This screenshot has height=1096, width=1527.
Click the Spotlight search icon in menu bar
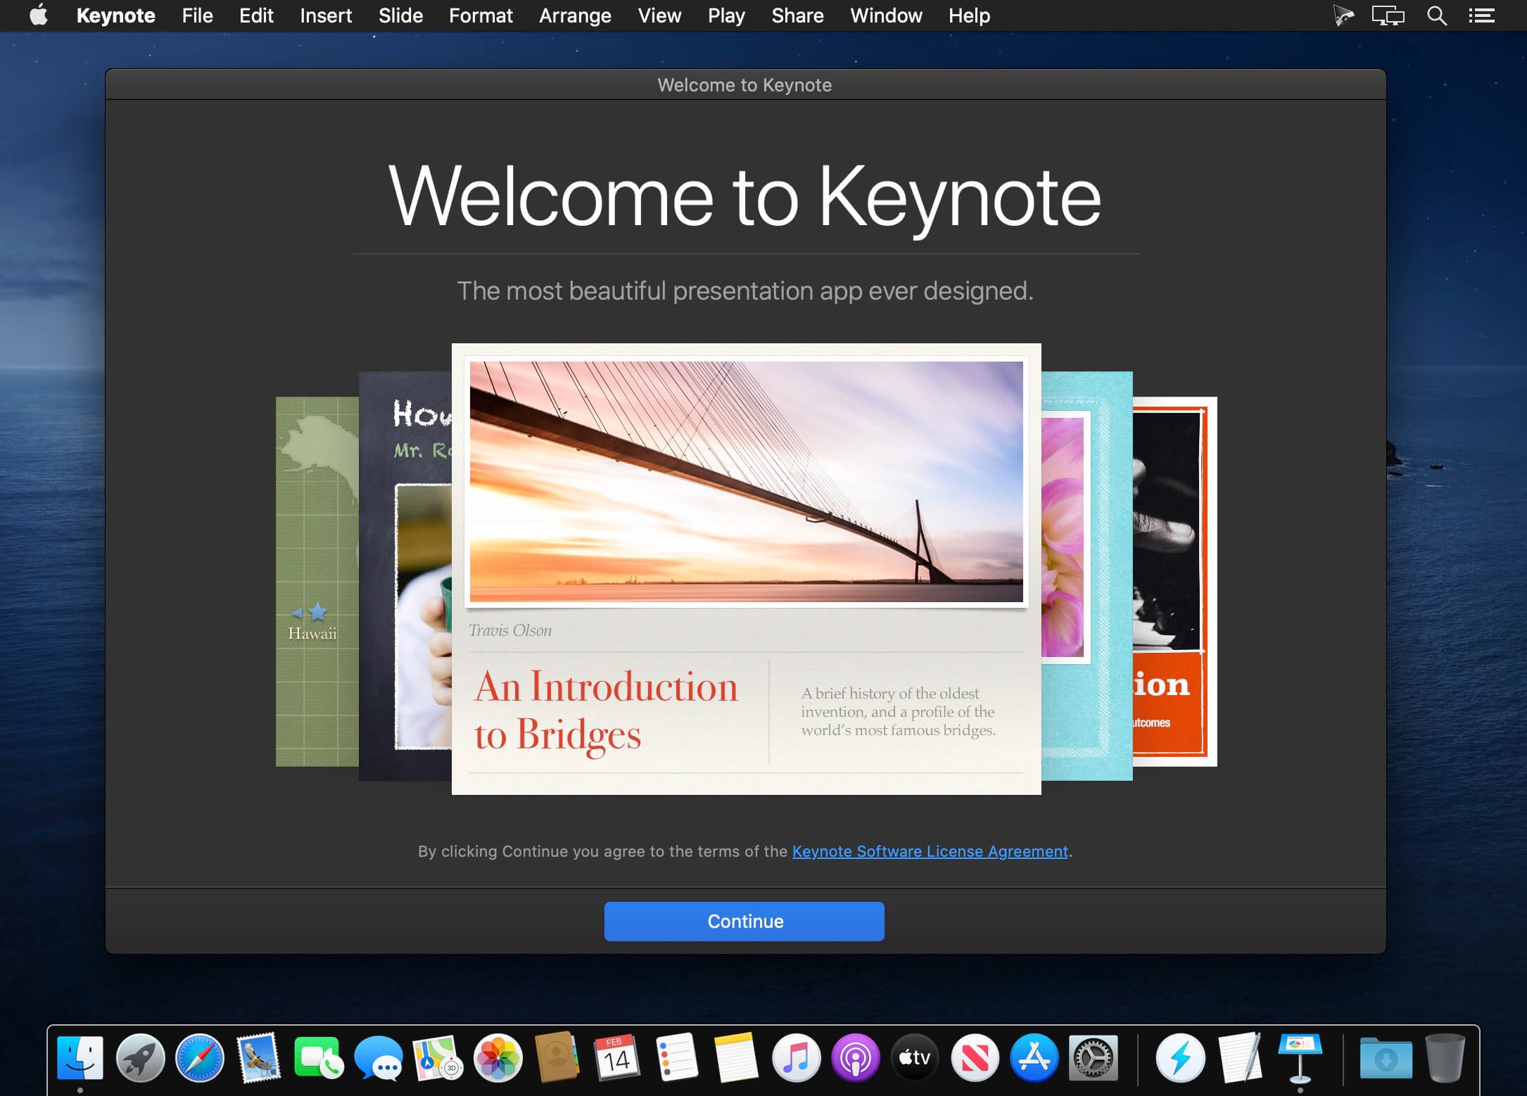(x=1436, y=15)
